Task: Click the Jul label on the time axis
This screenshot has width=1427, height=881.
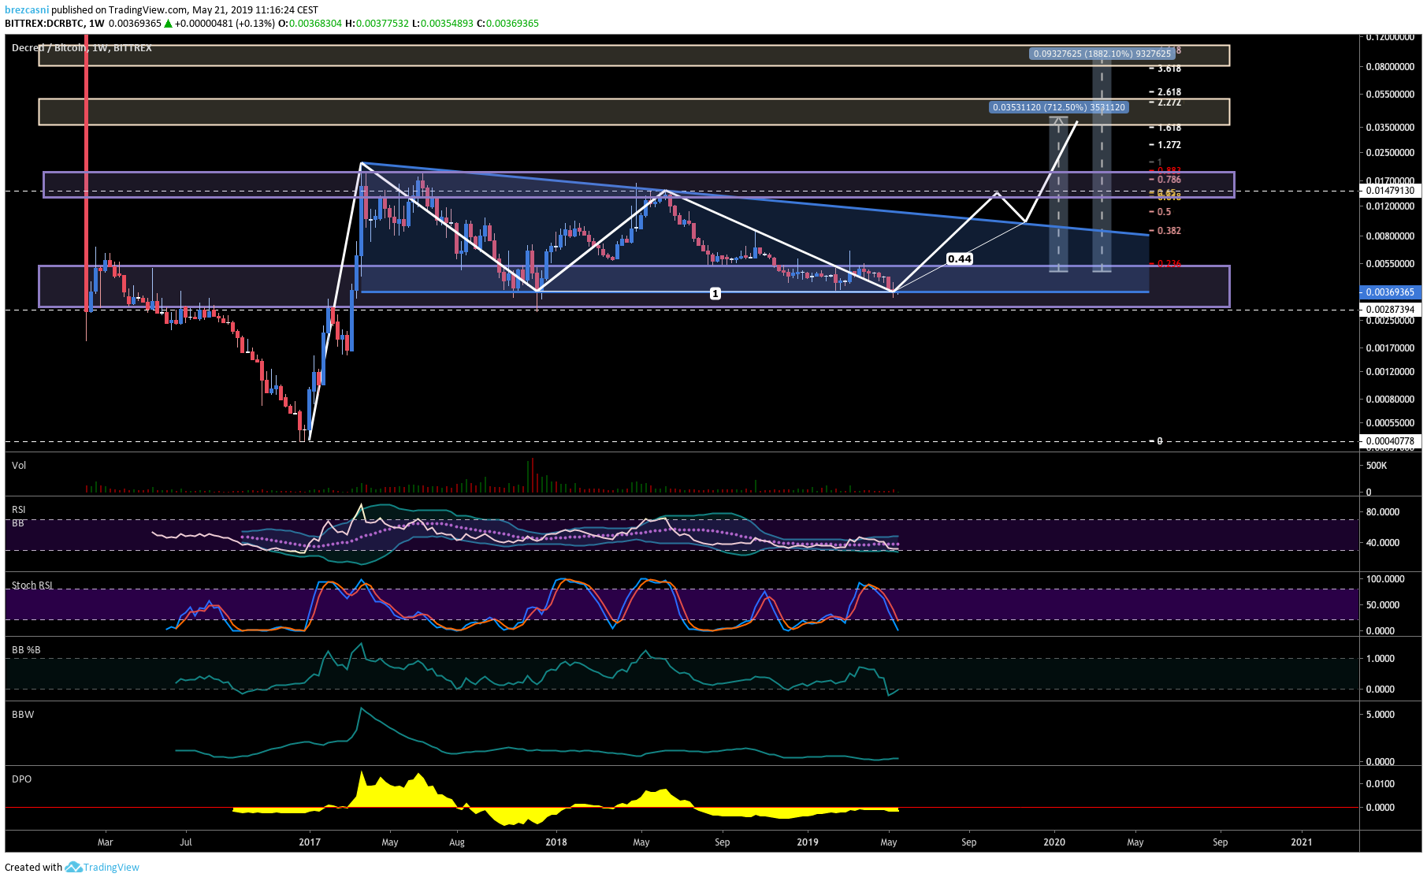Action: (186, 842)
